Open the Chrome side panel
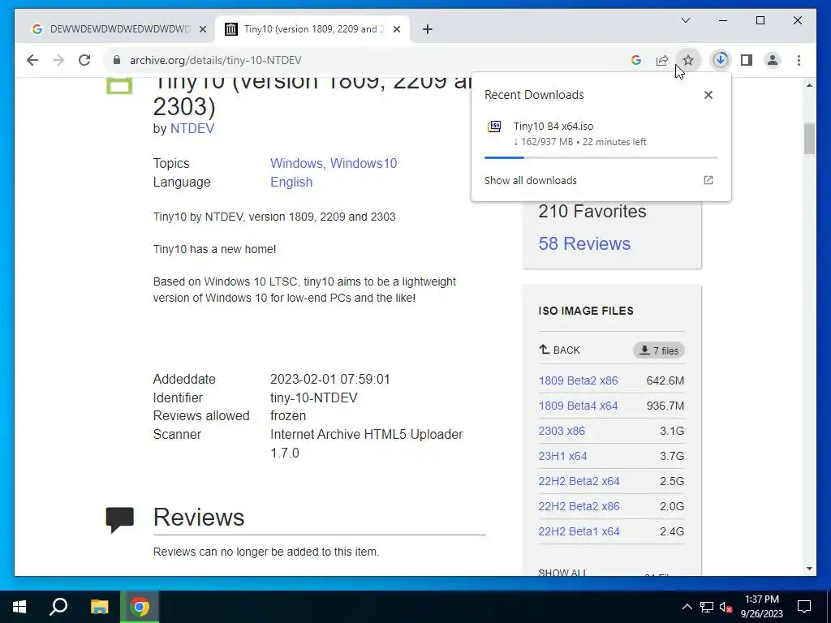This screenshot has height=623, width=831. pos(747,60)
